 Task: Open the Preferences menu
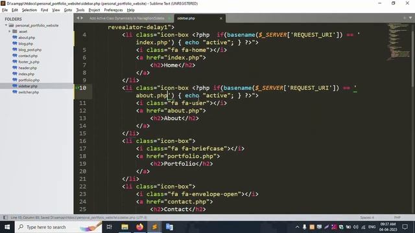pyautogui.click(x=113, y=10)
